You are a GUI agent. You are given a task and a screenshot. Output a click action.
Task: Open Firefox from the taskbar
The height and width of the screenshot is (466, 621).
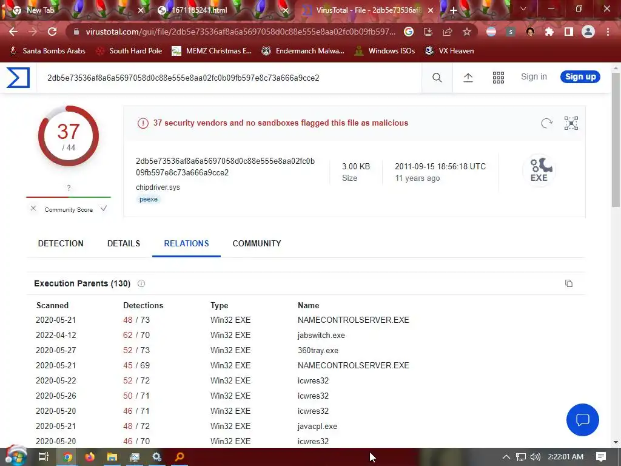click(x=90, y=457)
